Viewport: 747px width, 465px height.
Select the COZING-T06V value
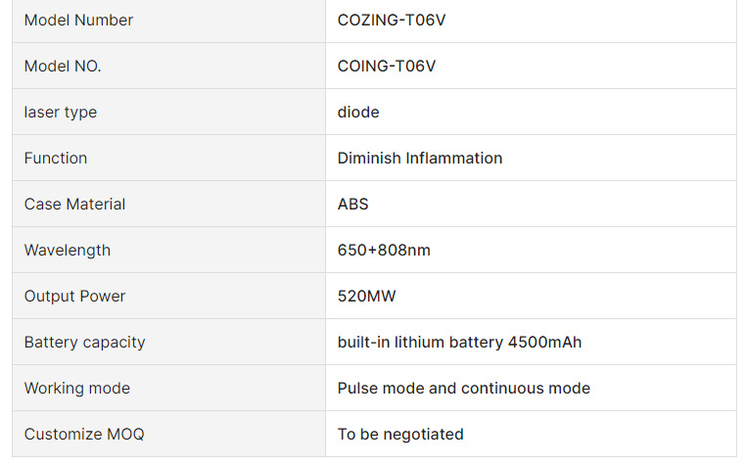pyautogui.click(x=392, y=21)
